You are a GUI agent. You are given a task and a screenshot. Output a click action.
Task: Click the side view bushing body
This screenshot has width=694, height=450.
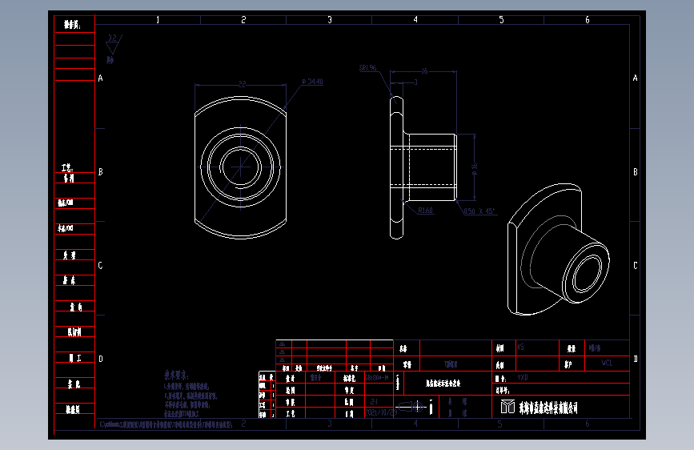(x=431, y=167)
